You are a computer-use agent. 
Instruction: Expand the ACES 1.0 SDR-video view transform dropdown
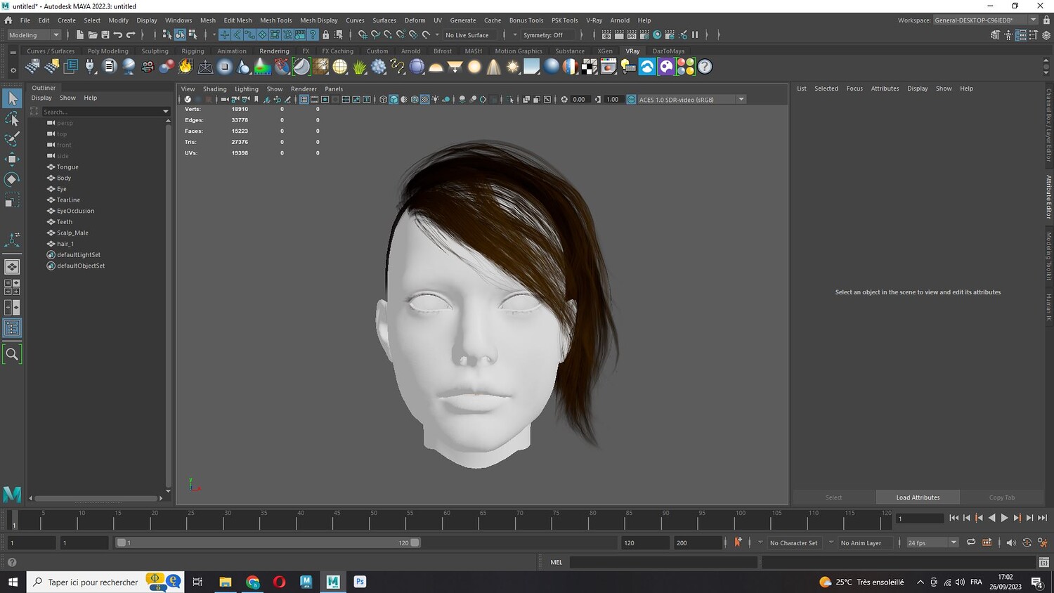pyautogui.click(x=741, y=100)
